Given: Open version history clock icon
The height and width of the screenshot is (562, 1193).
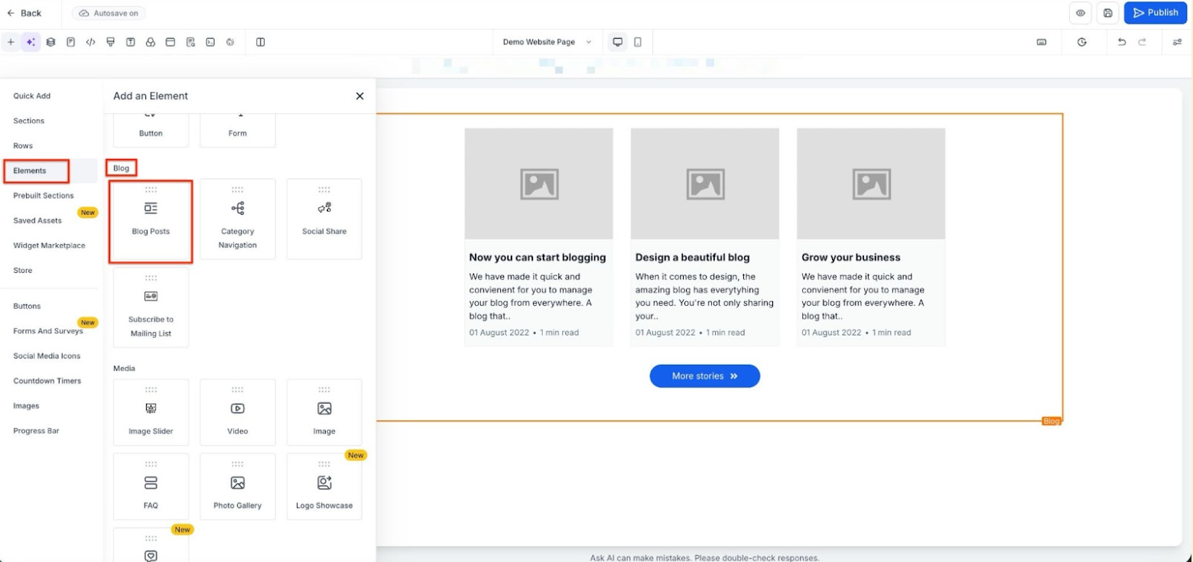Looking at the screenshot, I should [1082, 42].
